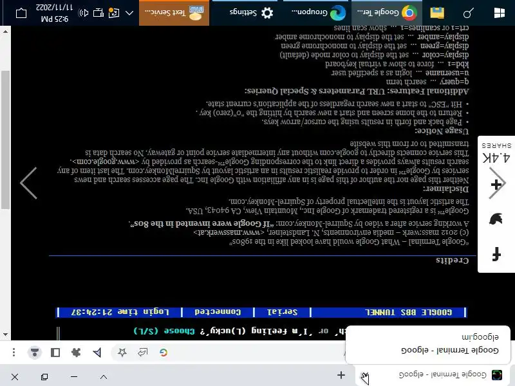Click the hedgehog-shaped share panel icon
Image resolution: width=515 pixels, height=386 pixels.
(x=496, y=219)
